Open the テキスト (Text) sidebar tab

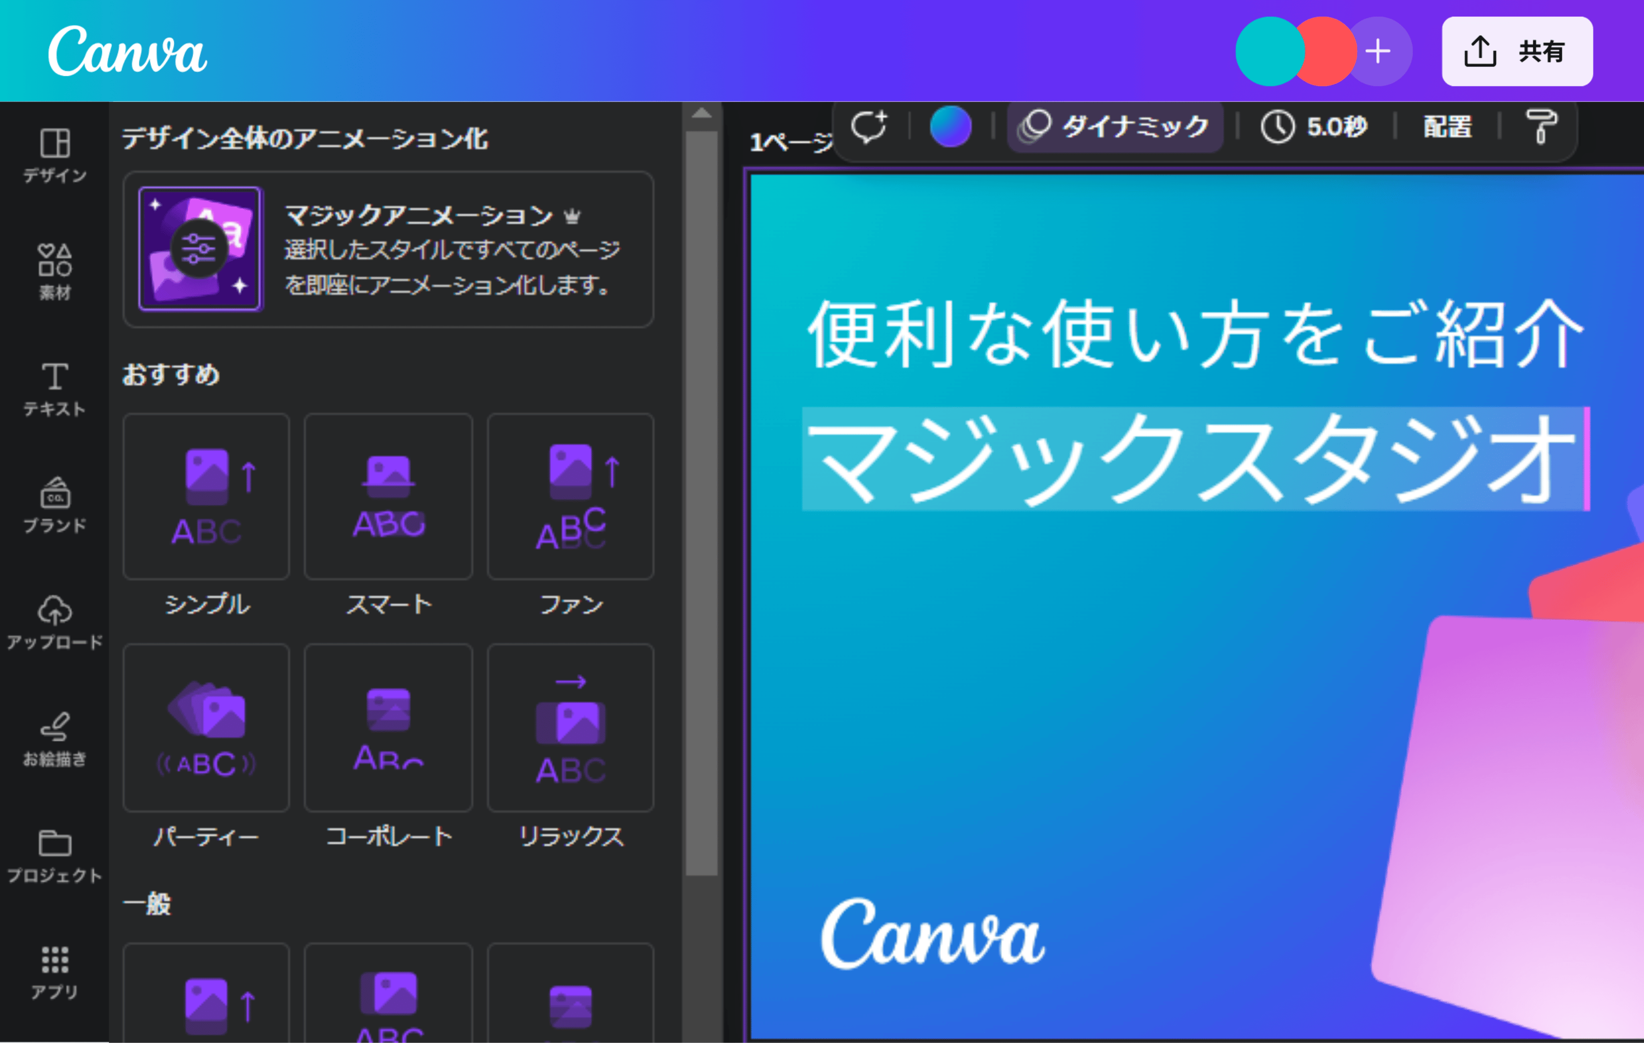coord(55,389)
